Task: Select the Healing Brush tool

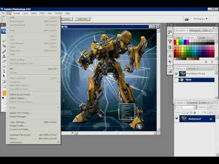Action: (x=4, y=51)
